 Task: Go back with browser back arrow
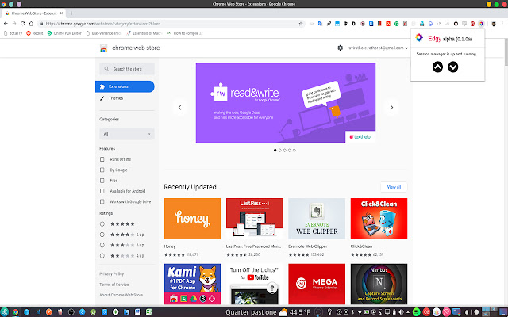(x=6, y=24)
